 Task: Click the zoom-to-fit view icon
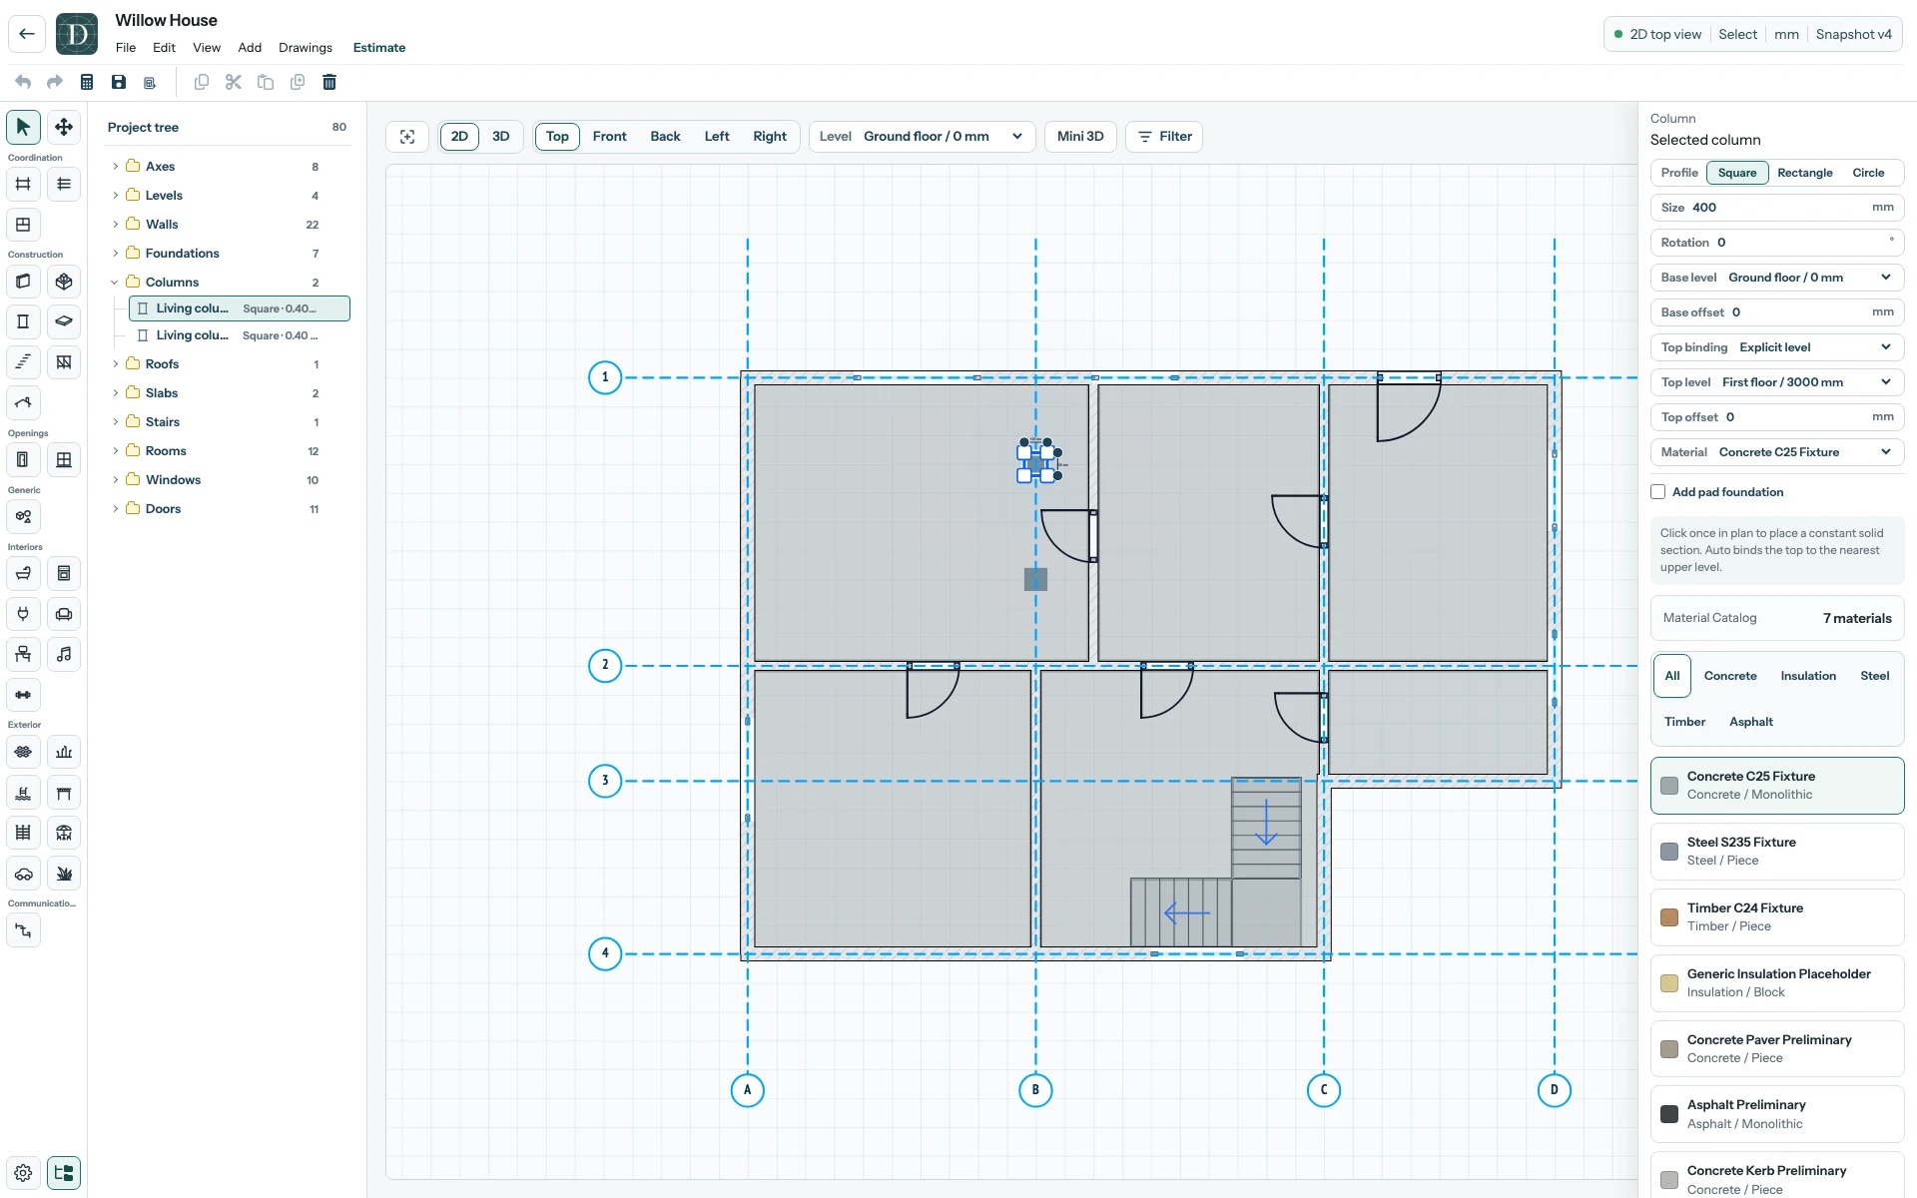407,137
